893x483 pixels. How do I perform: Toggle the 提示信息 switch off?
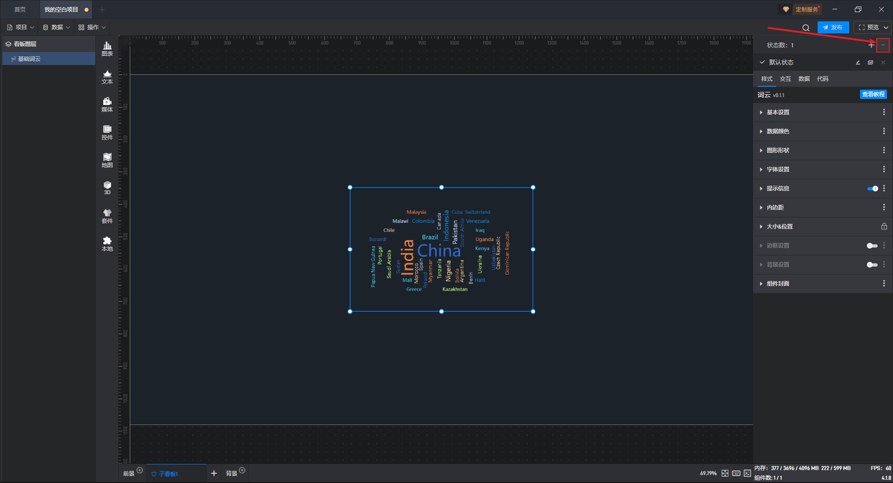pyautogui.click(x=872, y=189)
